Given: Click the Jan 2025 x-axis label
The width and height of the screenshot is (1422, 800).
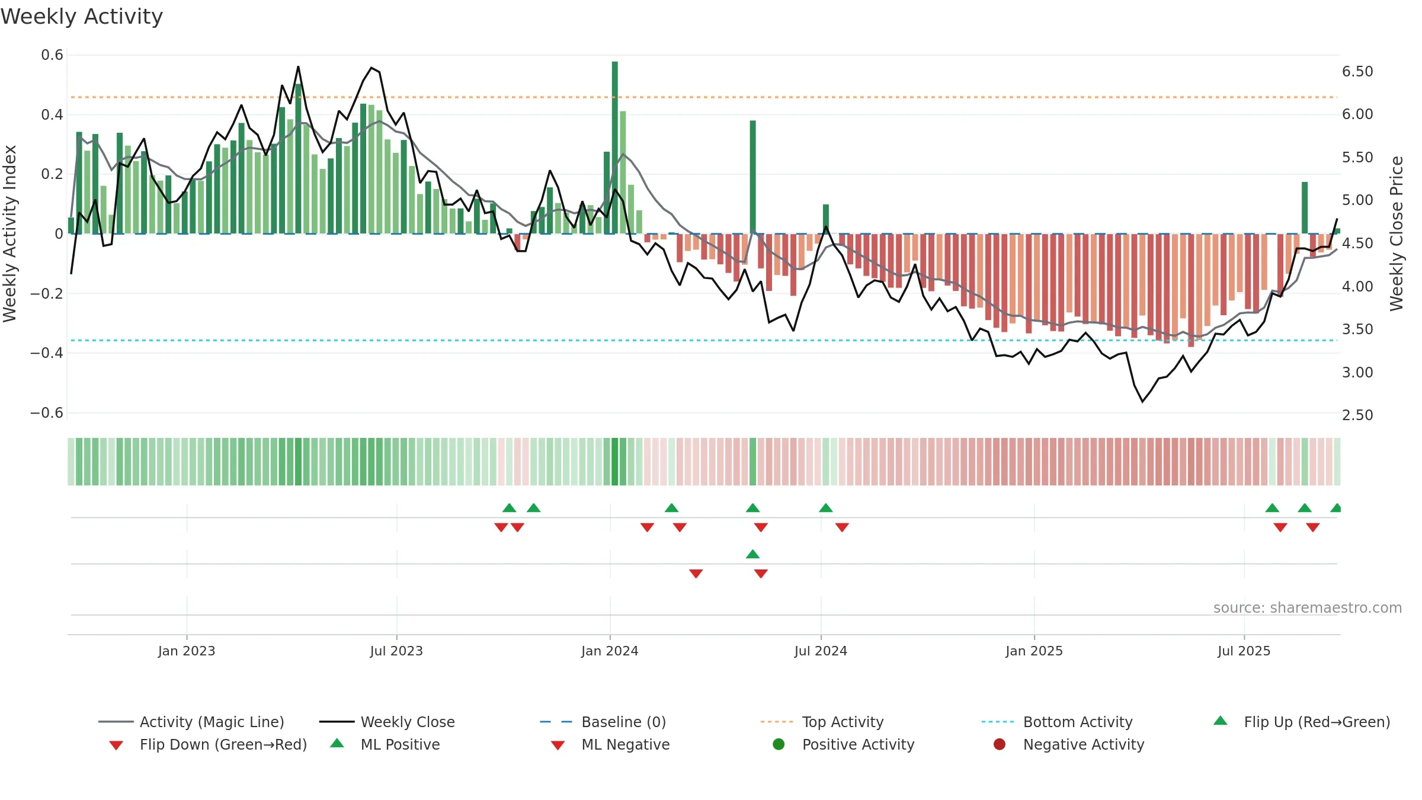Looking at the screenshot, I should [1034, 651].
